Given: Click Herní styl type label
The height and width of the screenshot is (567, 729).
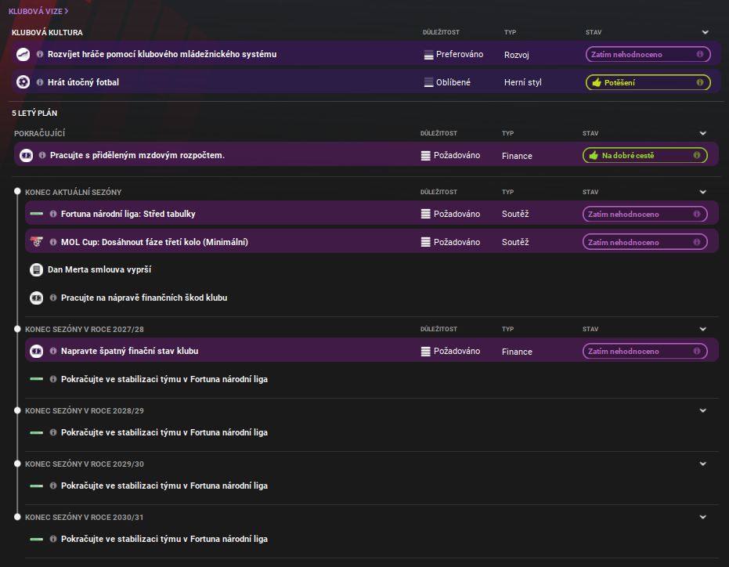Looking at the screenshot, I should point(522,82).
